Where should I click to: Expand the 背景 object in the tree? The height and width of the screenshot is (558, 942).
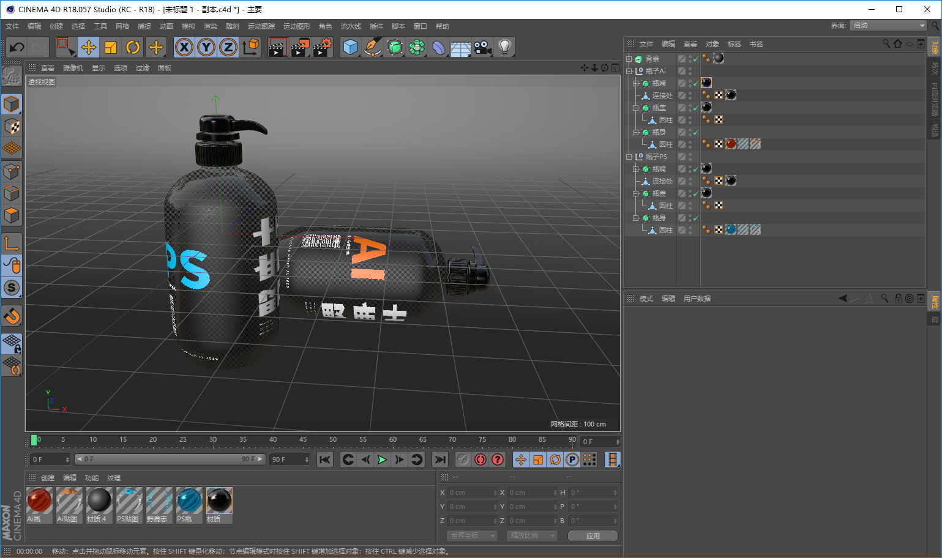pyautogui.click(x=629, y=59)
